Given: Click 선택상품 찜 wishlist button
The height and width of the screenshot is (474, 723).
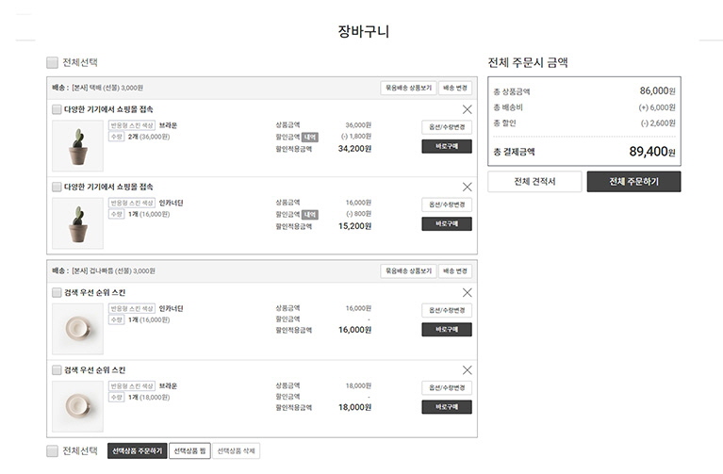Looking at the screenshot, I should [189, 450].
